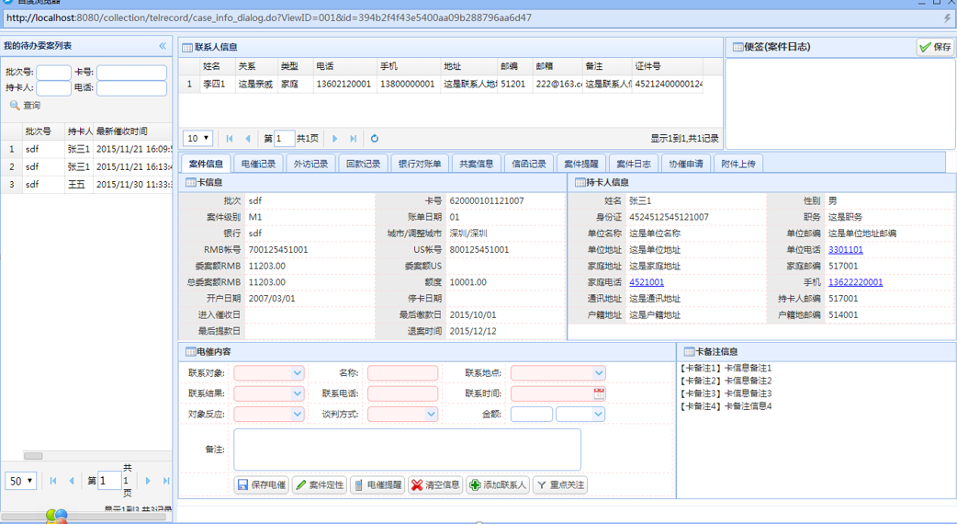Screen dimensions: 957x524
Task: Click the 家庭电话 link 4521001
Action: tap(647, 282)
